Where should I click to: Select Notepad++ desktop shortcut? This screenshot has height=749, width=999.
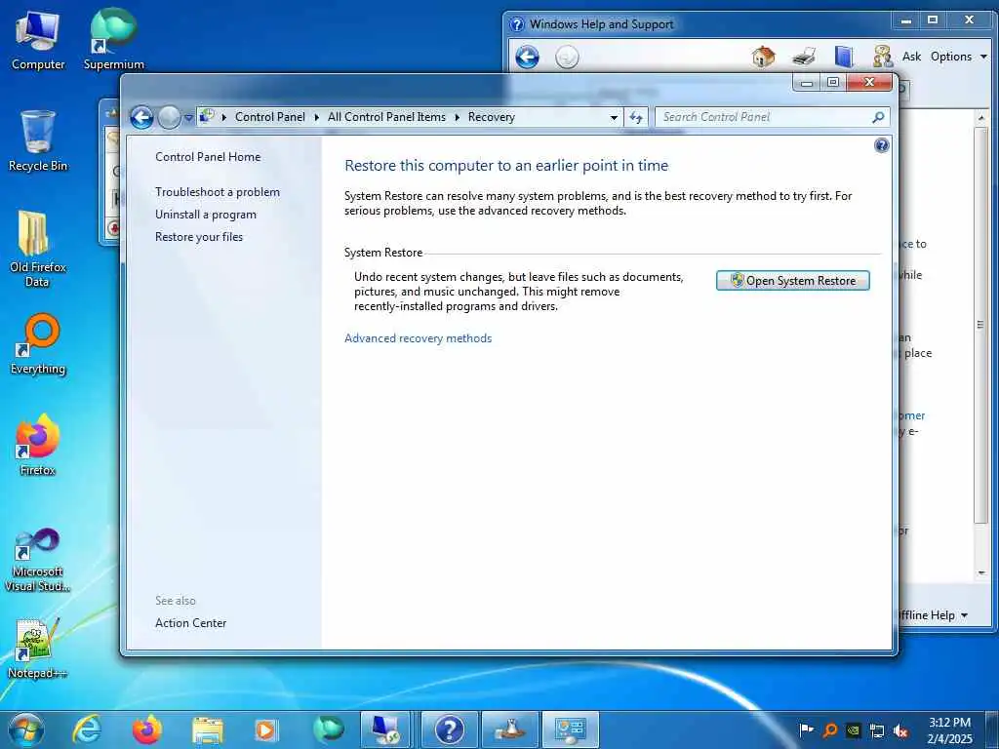(x=38, y=649)
